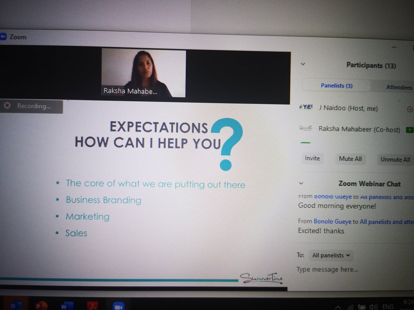This screenshot has height=310, width=414.
Task: Switch to the Attendees tab
Action: click(x=399, y=87)
